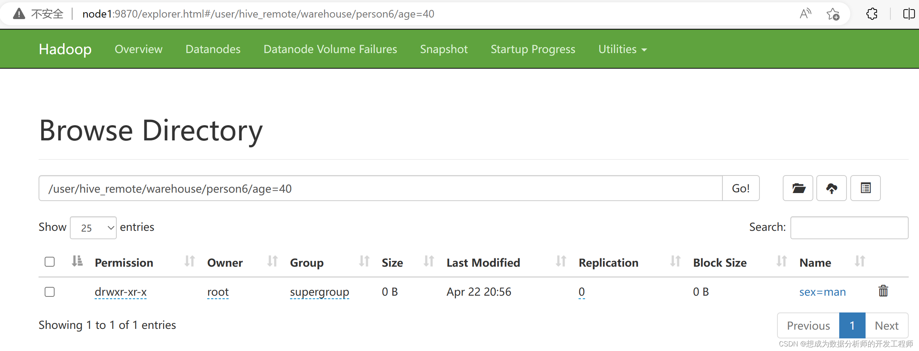This screenshot has width=919, height=351.
Task: Open Datanode Volume Failures page
Action: click(330, 49)
